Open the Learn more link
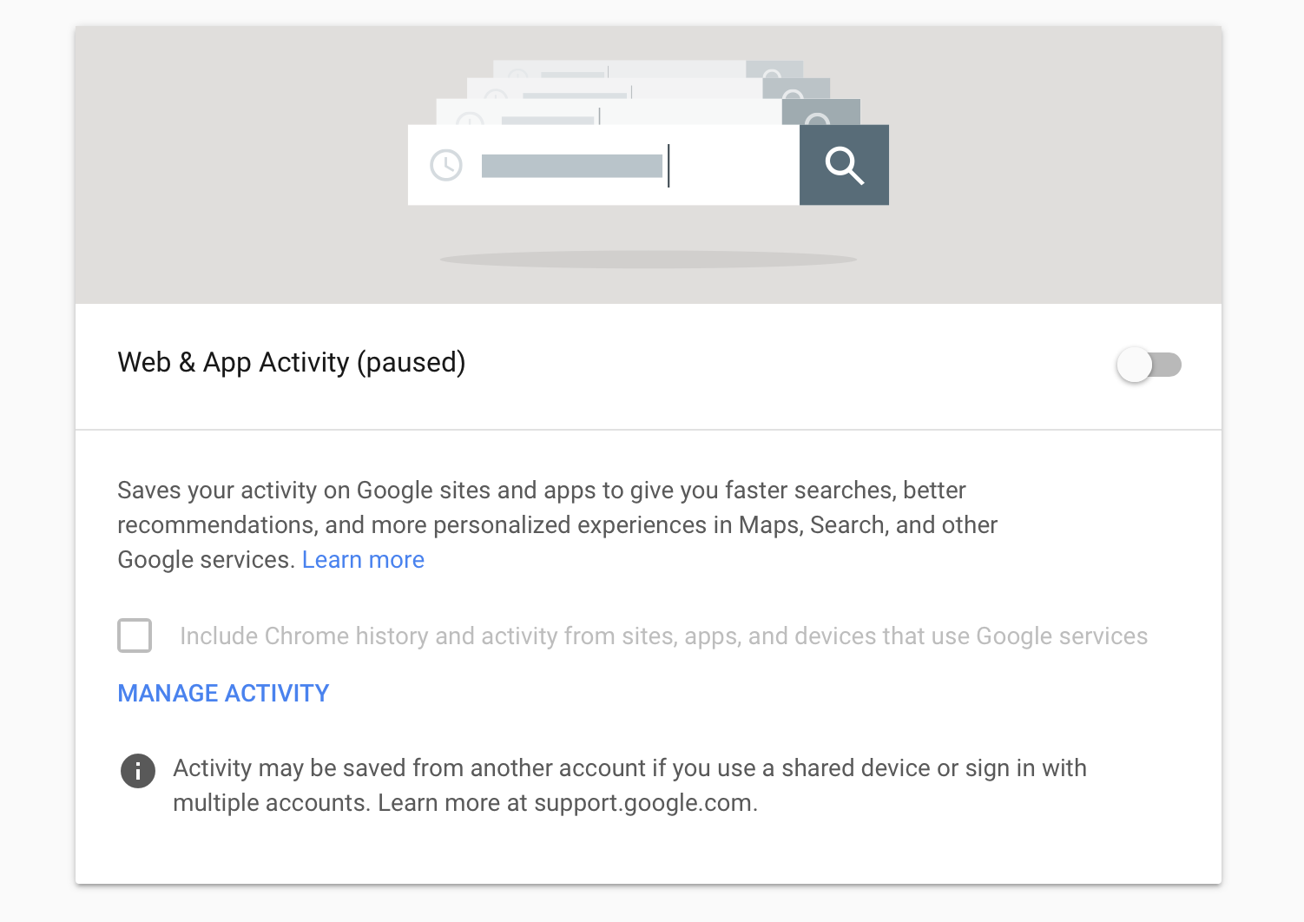The width and height of the screenshot is (1304, 922). click(x=363, y=560)
